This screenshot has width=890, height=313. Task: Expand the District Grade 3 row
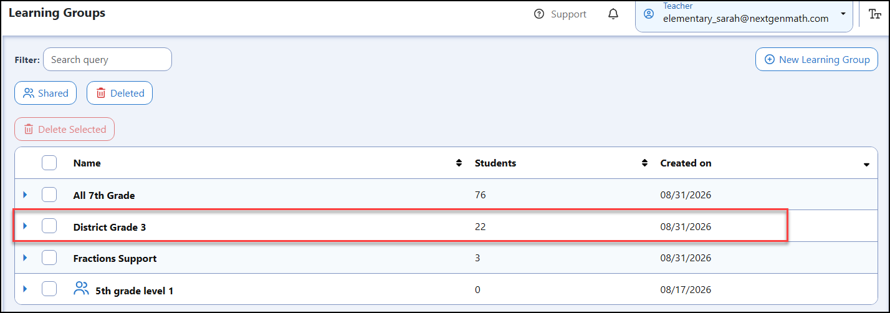26,226
